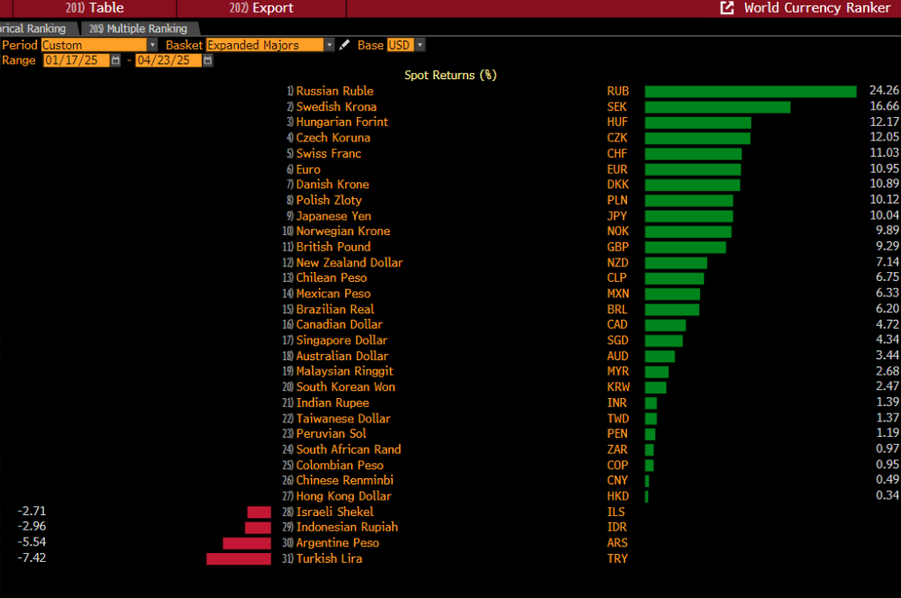Open the 201) Table menu item
This screenshot has width=901, height=598.
[95, 8]
